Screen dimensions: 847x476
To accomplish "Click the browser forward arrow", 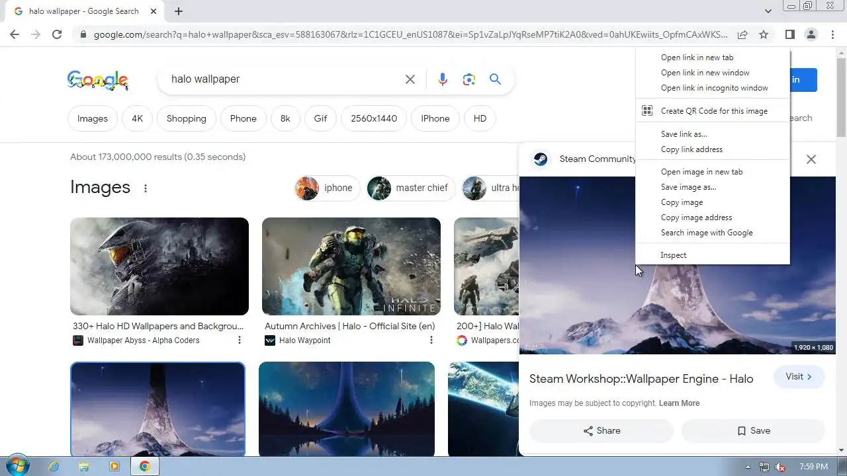I will tap(36, 34).
